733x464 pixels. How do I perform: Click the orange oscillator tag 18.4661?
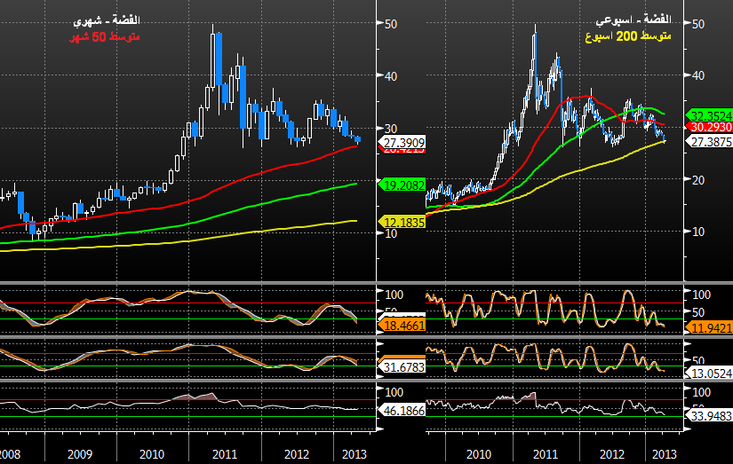click(x=402, y=326)
